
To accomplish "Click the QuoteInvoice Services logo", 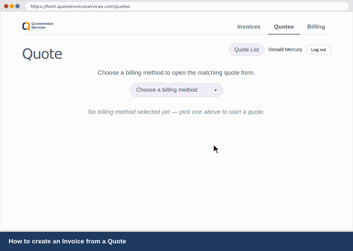I will click(38, 26).
